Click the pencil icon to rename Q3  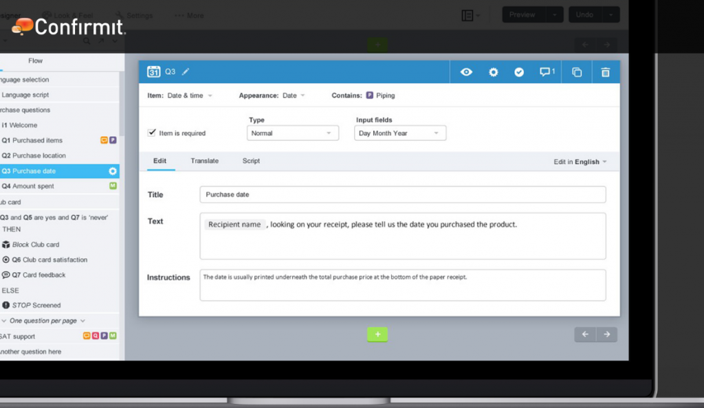pos(185,71)
